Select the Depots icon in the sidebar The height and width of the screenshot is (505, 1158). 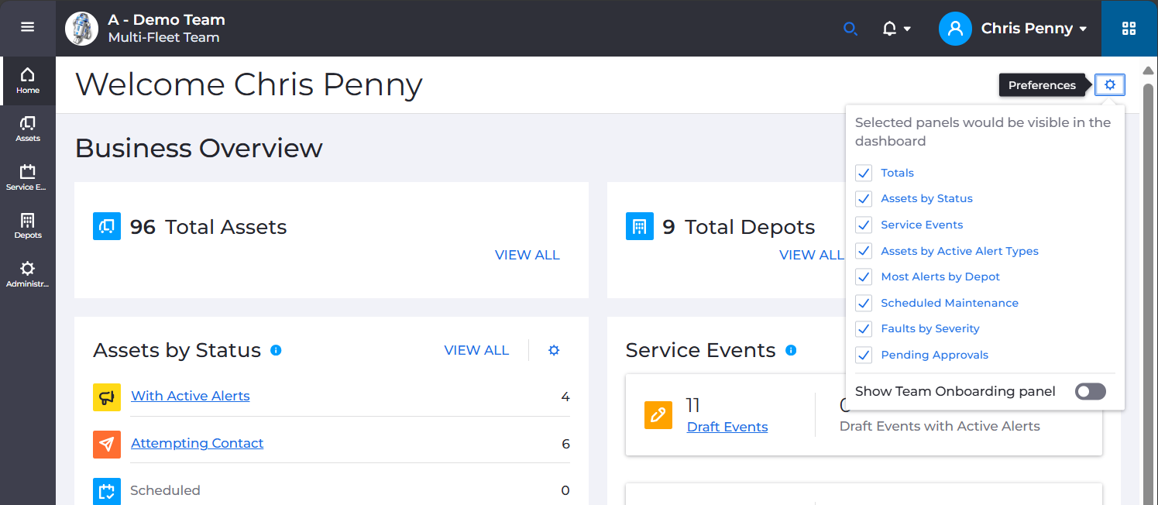coord(28,224)
